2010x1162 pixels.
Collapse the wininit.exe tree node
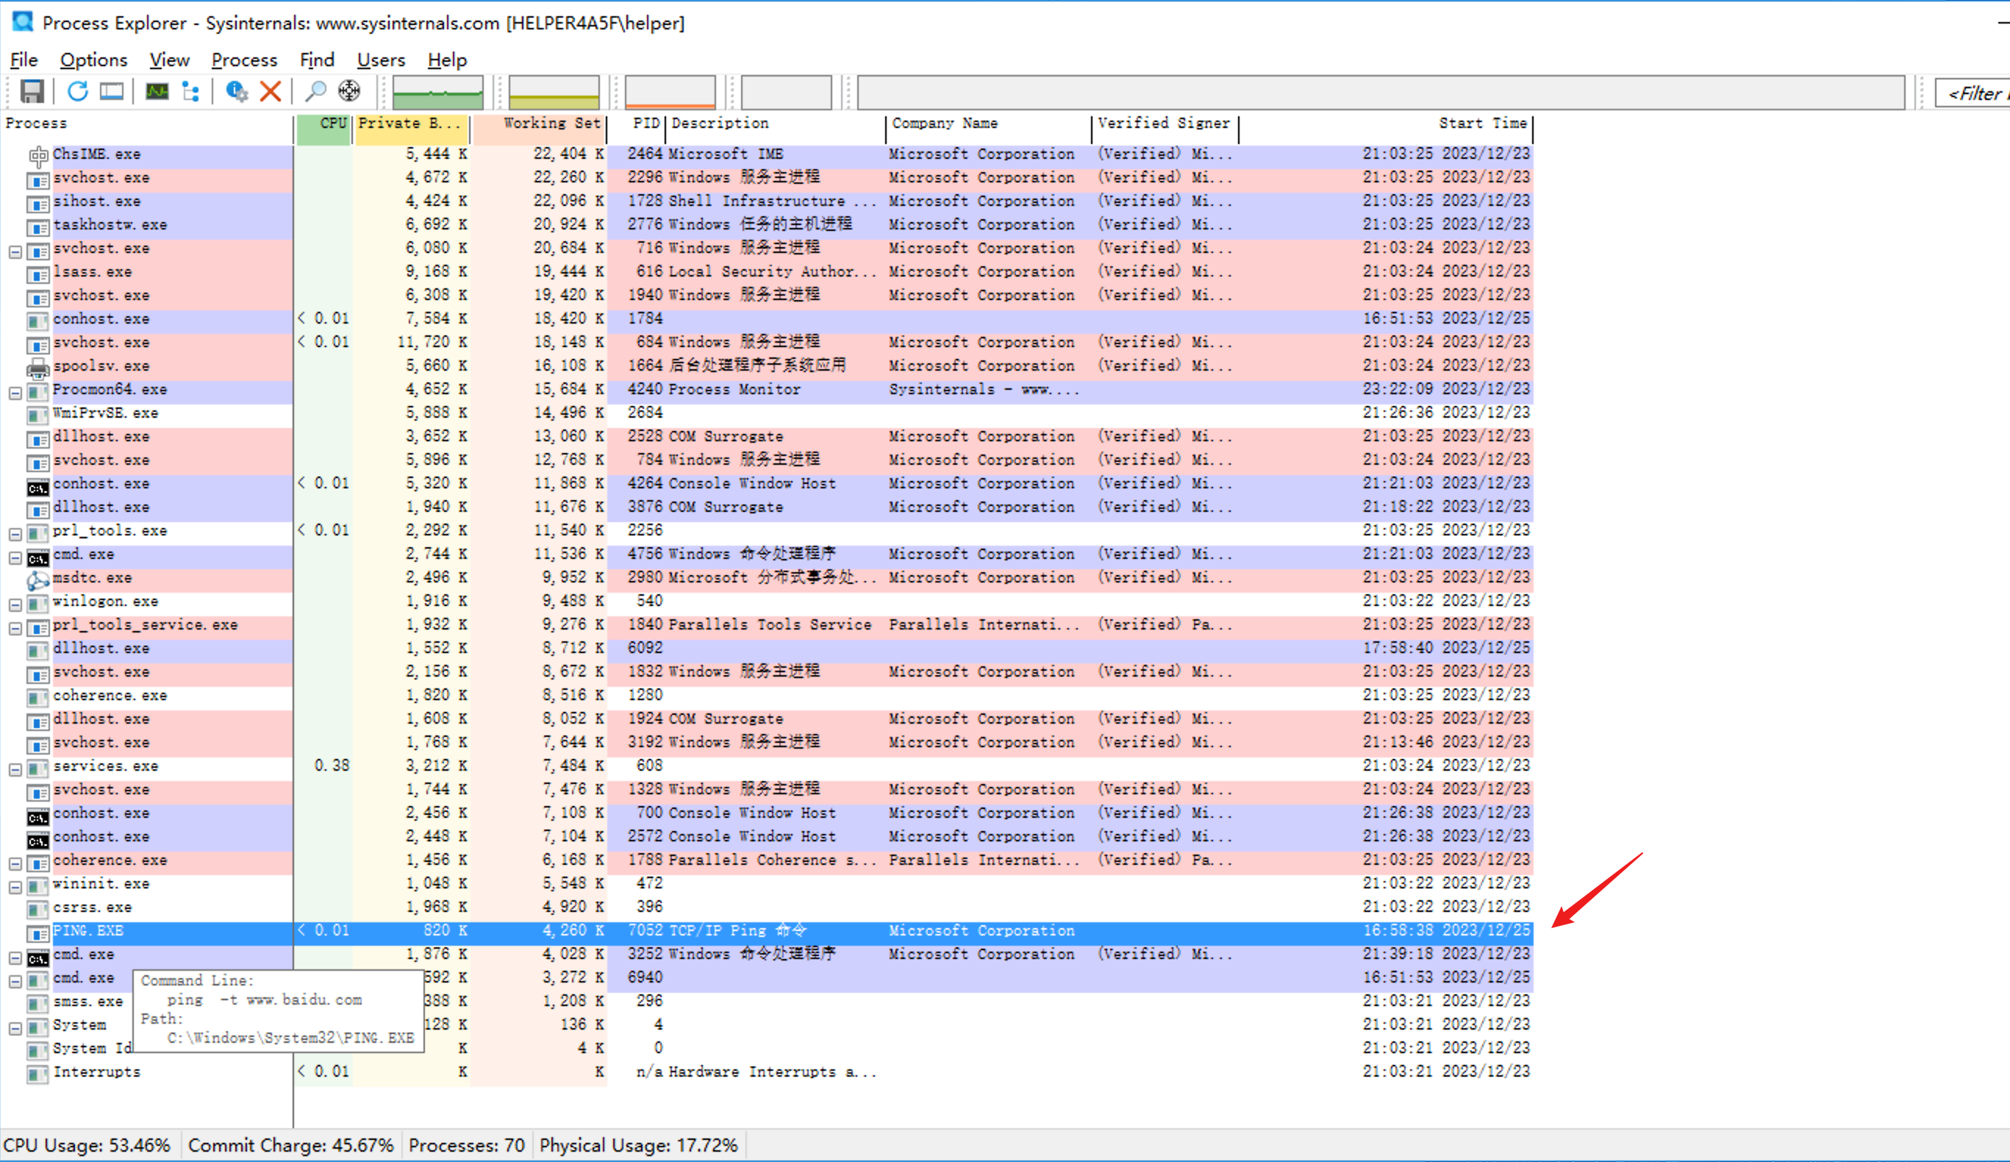(x=15, y=887)
